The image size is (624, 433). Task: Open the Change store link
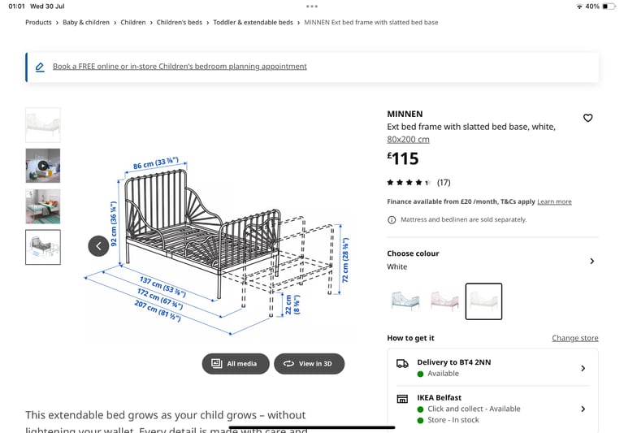click(x=575, y=338)
